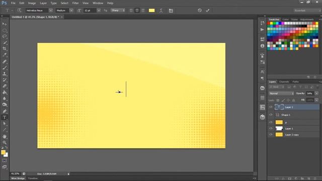The width and height of the screenshot is (322, 181).
Task: Select the Hand tool
Action: pos(5,136)
